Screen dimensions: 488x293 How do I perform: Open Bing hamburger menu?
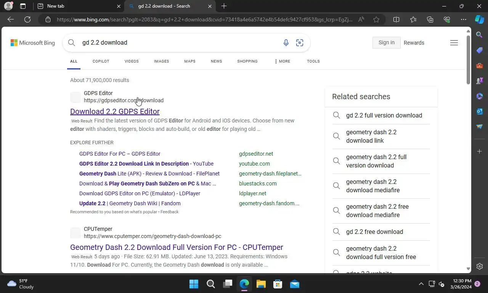pyautogui.click(x=454, y=43)
